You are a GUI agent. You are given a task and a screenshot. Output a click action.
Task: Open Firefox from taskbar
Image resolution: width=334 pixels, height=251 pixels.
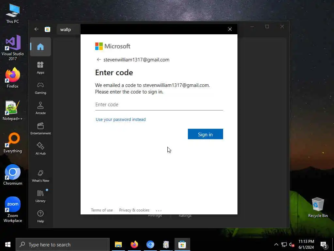click(134, 244)
